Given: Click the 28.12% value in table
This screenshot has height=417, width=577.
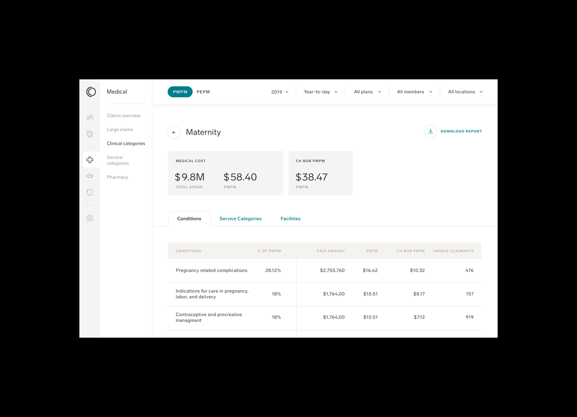Looking at the screenshot, I should (273, 271).
